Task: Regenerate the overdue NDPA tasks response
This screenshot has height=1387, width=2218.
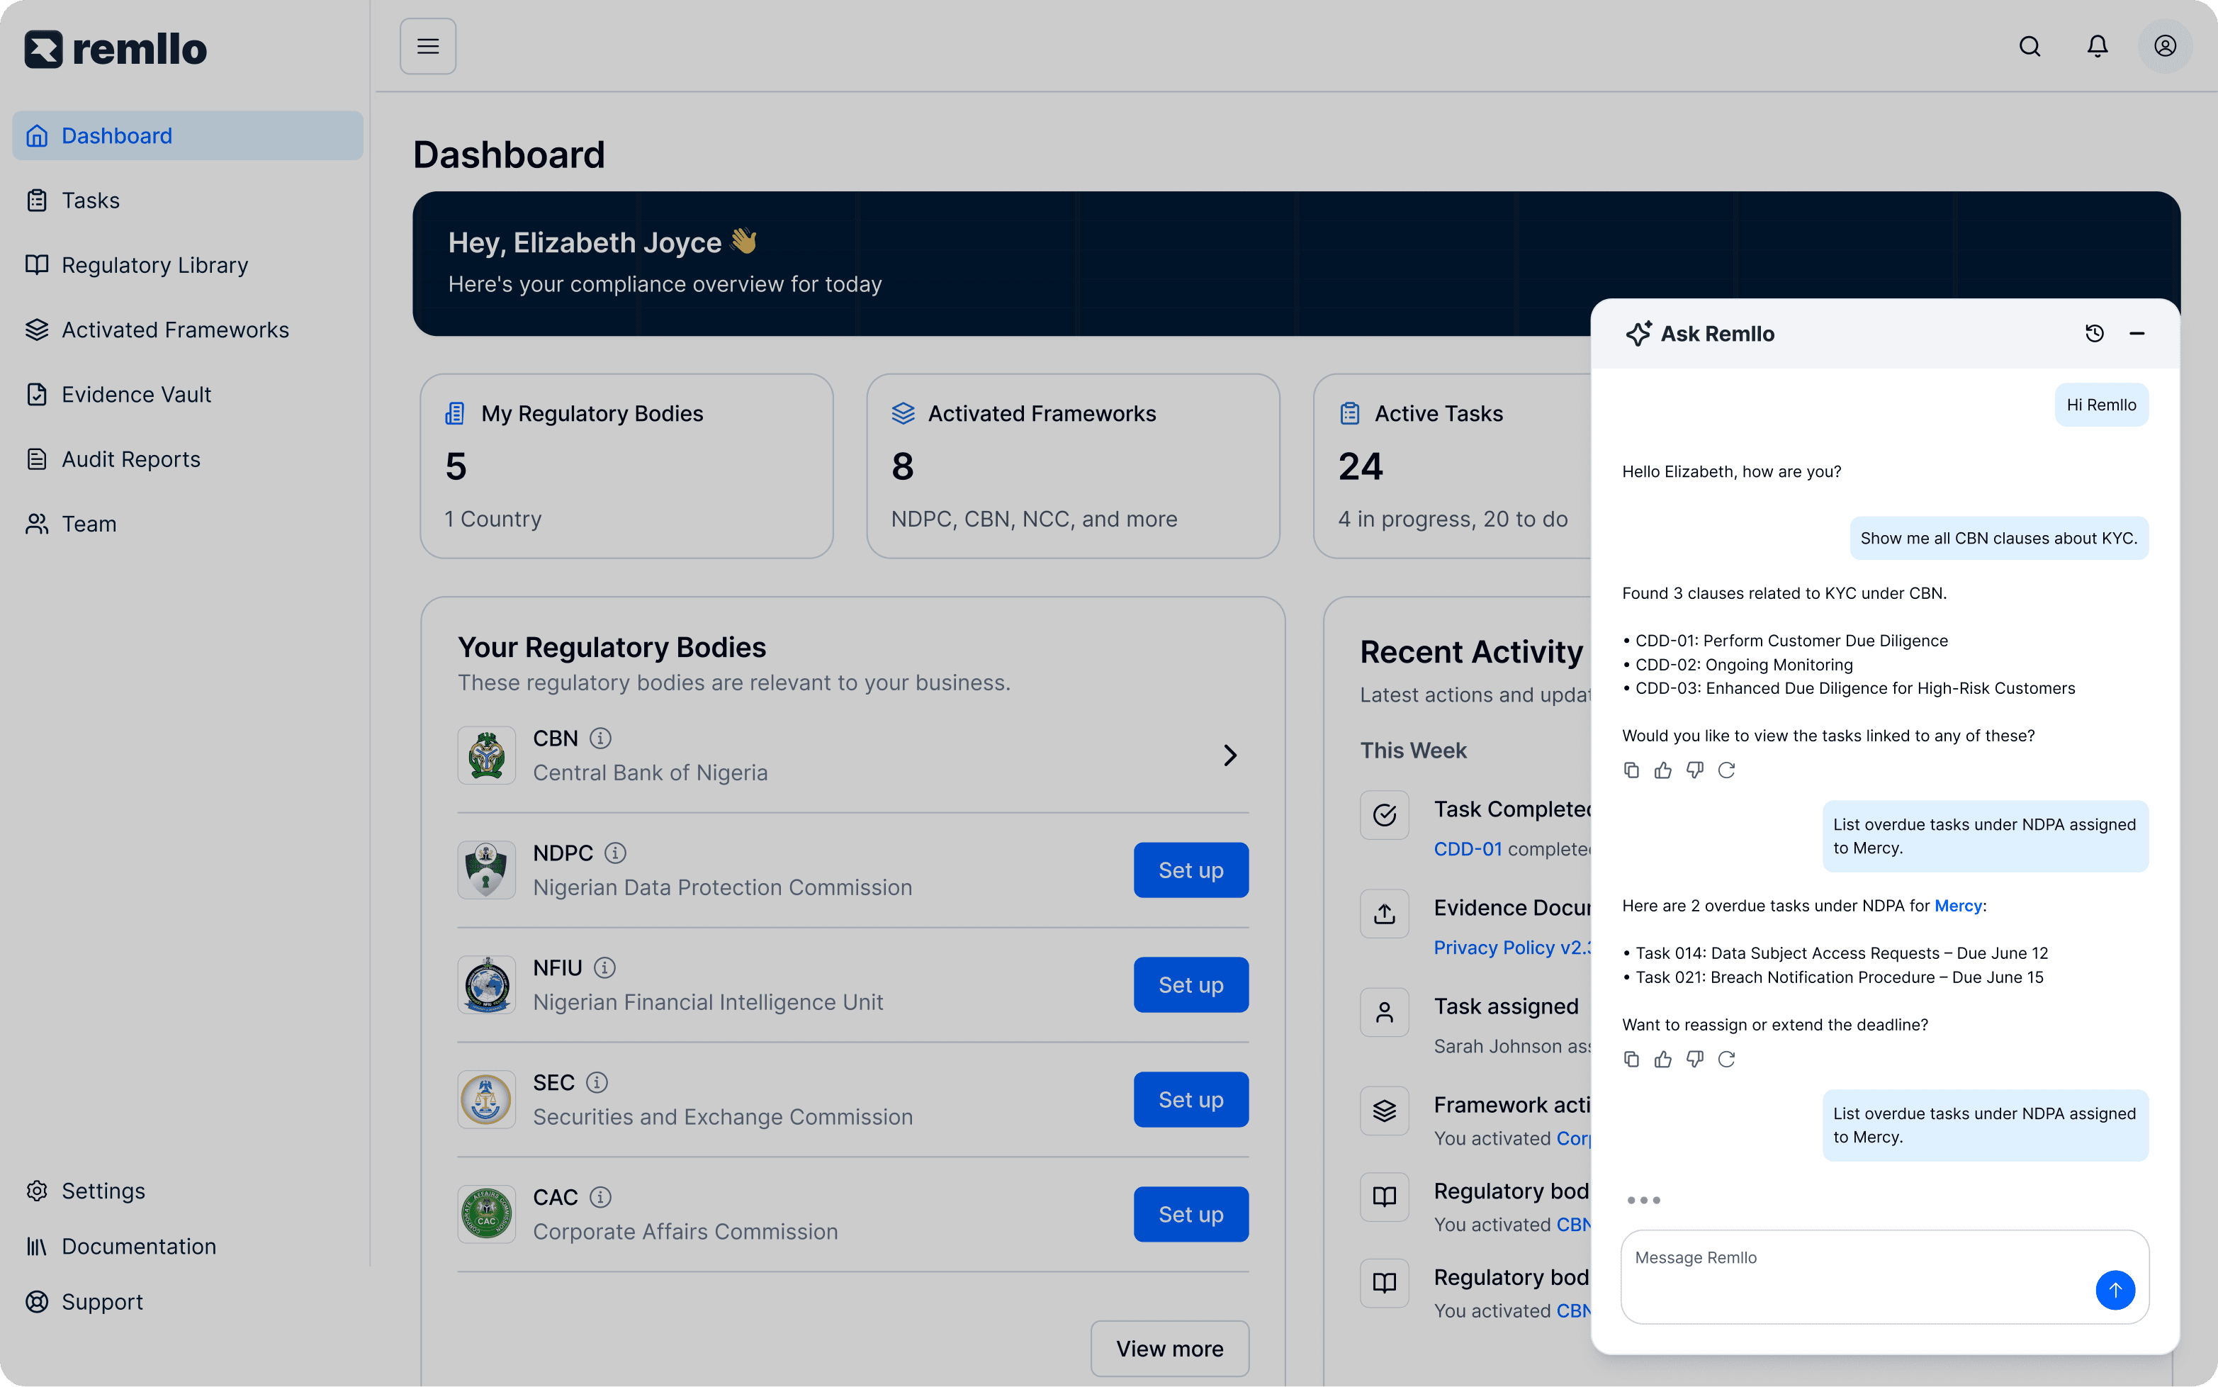Action: (x=1726, y=1059)
